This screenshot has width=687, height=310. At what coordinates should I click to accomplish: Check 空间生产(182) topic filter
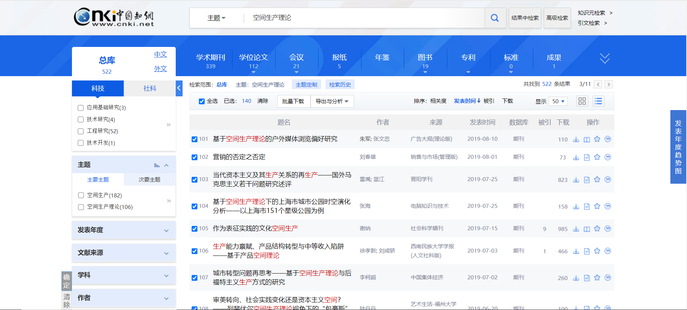coord(81,195)
